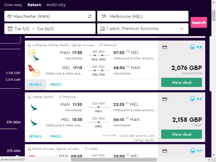Edit the Melbourne (MEL) destination field
The height and width of the screenshot is (162, 216).
[143, 16]
